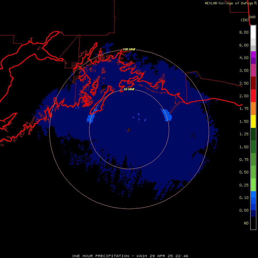Select the 0.50 legend value

click(x=244, y=172)
